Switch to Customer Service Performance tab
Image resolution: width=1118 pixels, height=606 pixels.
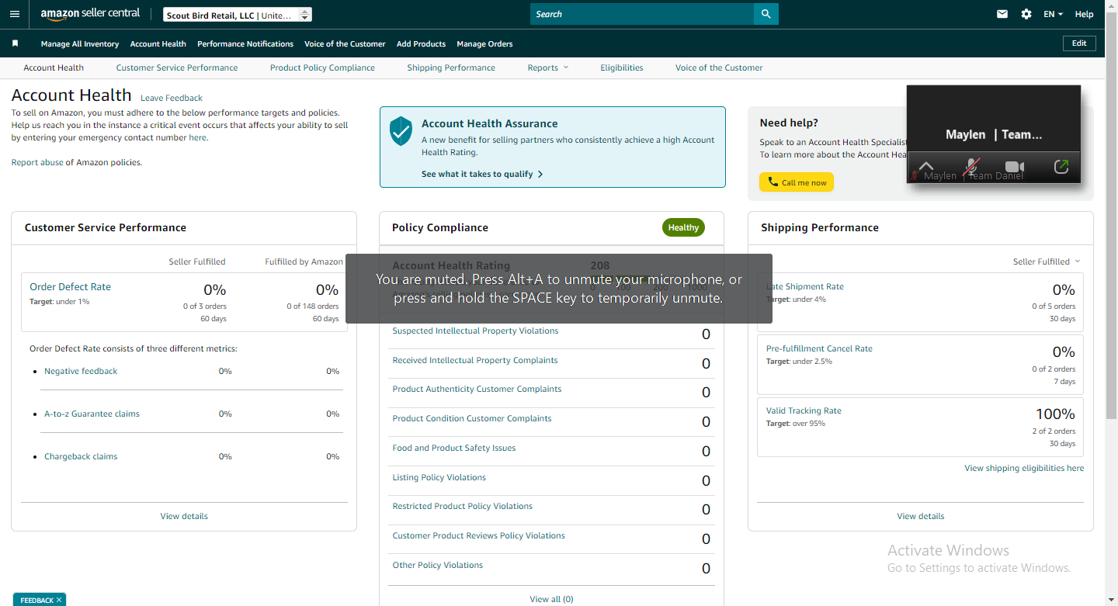click(177, 68)
